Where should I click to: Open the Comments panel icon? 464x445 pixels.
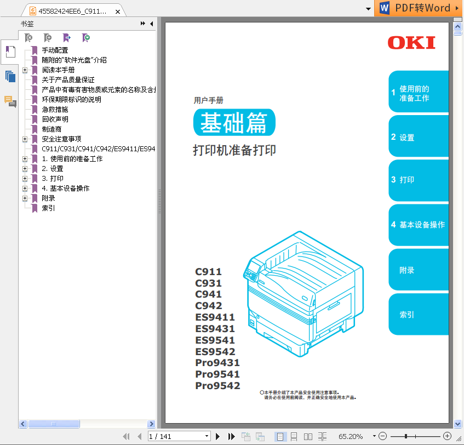tap(10, 101)
